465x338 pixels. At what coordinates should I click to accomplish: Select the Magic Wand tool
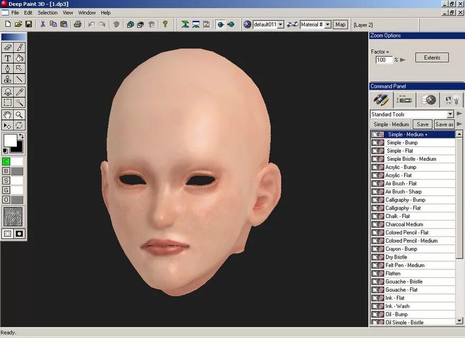tap(19, 103)
